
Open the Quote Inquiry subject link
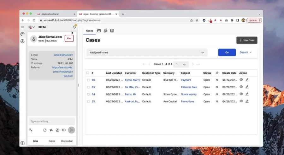point(189,94)
